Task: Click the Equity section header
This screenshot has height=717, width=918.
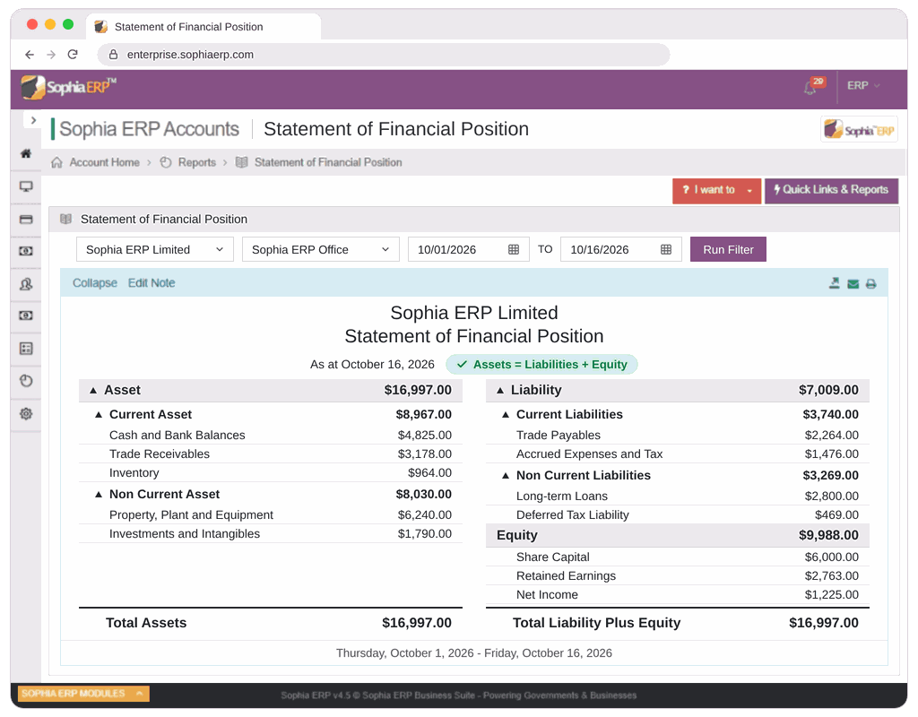Action: pos(678,535)
